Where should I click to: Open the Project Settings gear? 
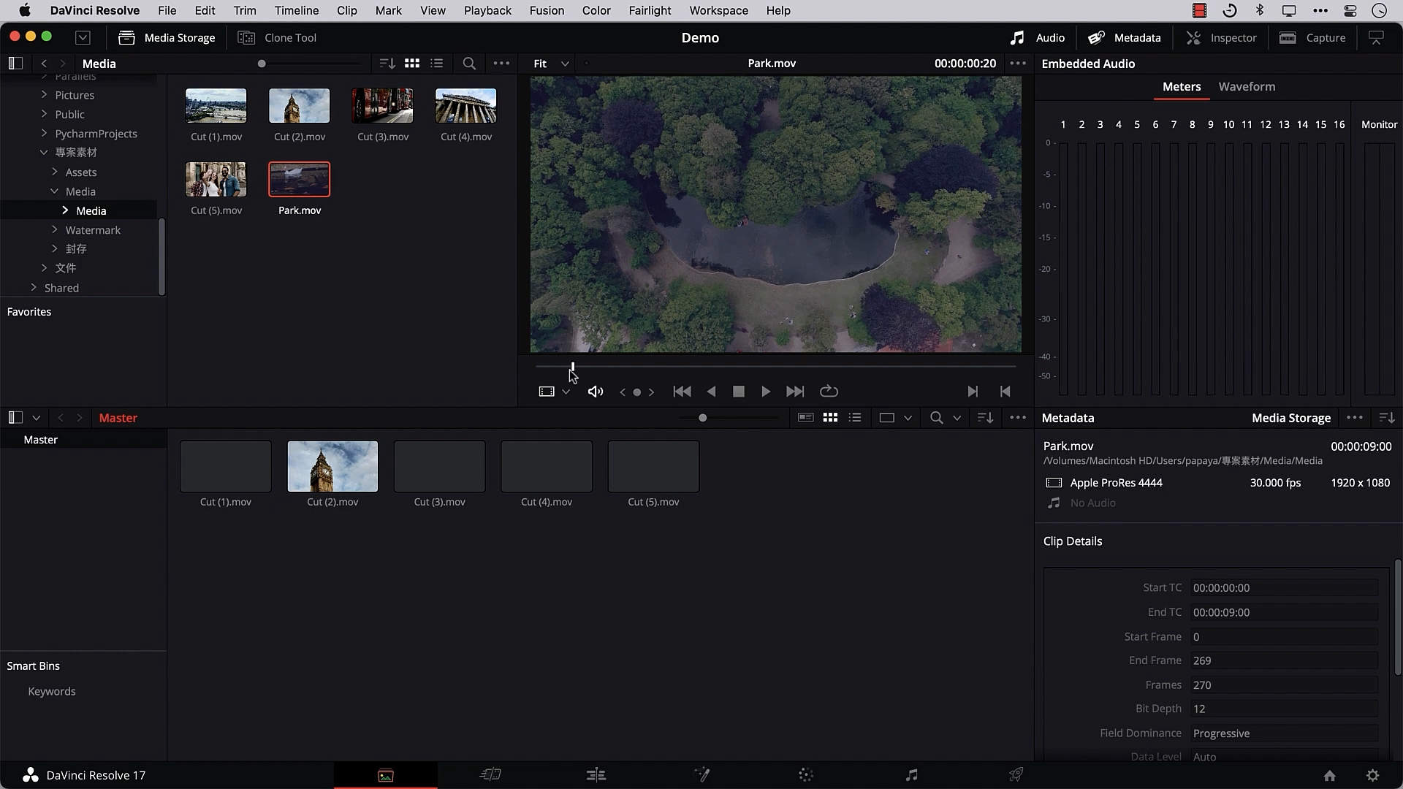click(x=1373, y=776)
